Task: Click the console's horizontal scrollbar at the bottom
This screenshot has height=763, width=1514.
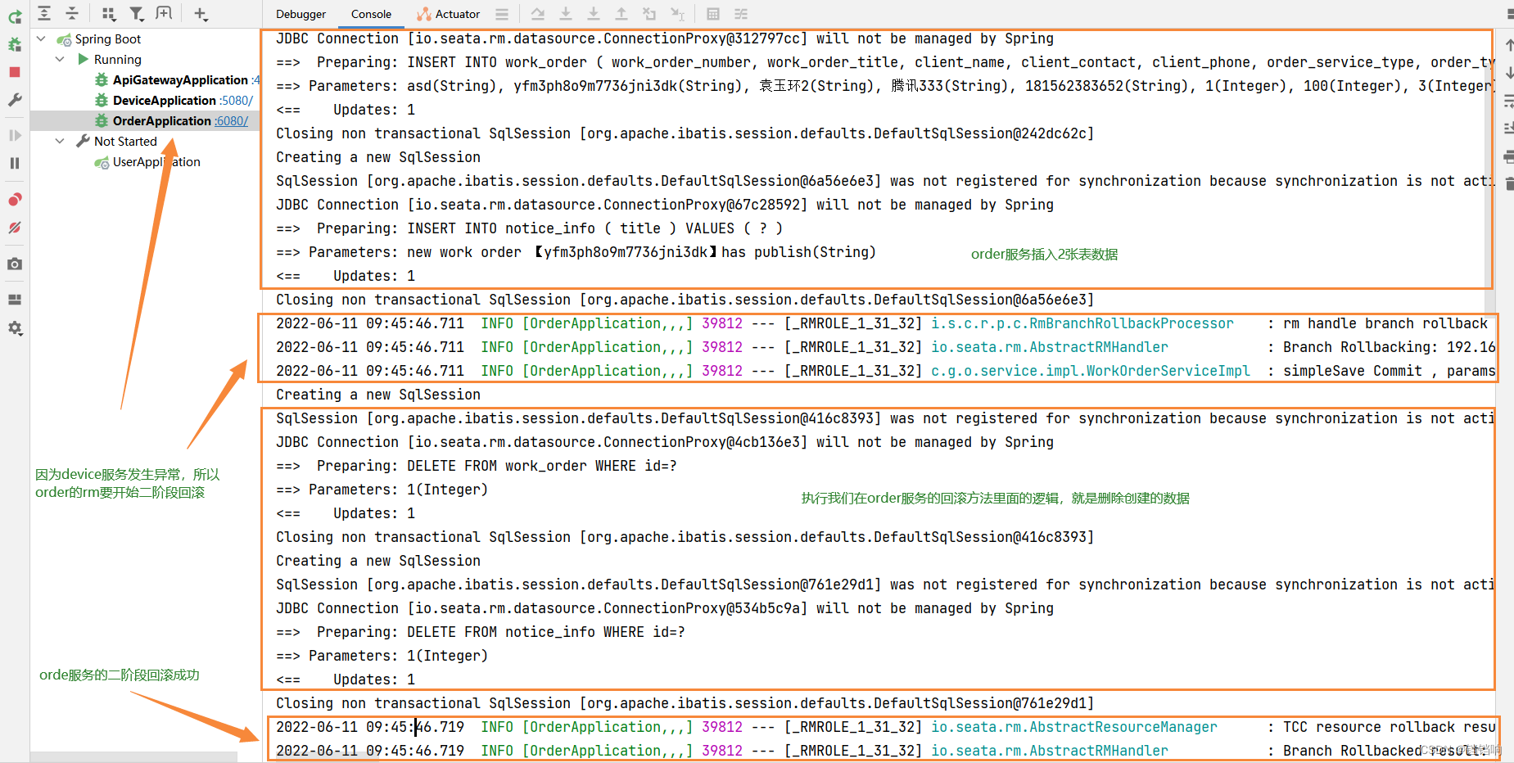Action: 328,759
